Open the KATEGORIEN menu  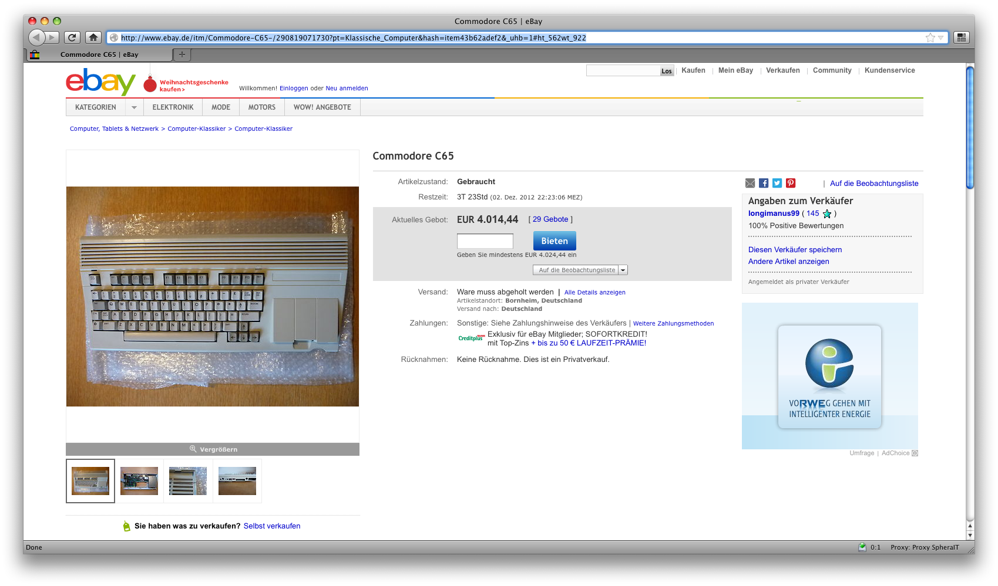tap(96, 107)
